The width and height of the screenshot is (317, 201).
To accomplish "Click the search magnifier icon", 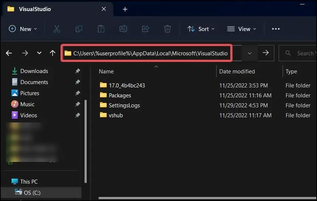I will (x=288, y=53).
